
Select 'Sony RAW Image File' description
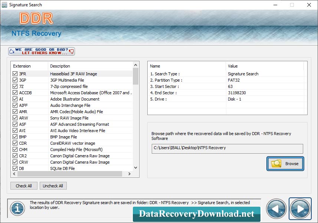pos(69,118)
